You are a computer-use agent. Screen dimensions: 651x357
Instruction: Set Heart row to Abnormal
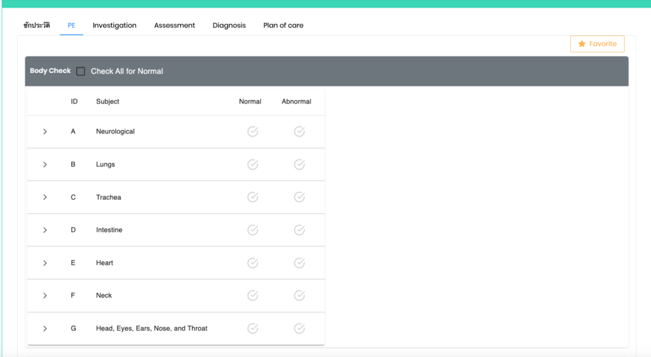pyautogui.click(x=299, y=263)
